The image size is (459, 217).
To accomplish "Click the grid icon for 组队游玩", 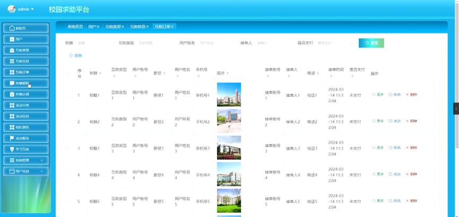I will tap(12, 128).
